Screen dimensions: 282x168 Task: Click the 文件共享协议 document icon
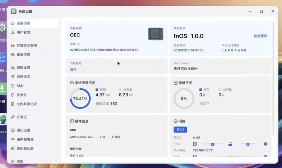click(13, 104)
